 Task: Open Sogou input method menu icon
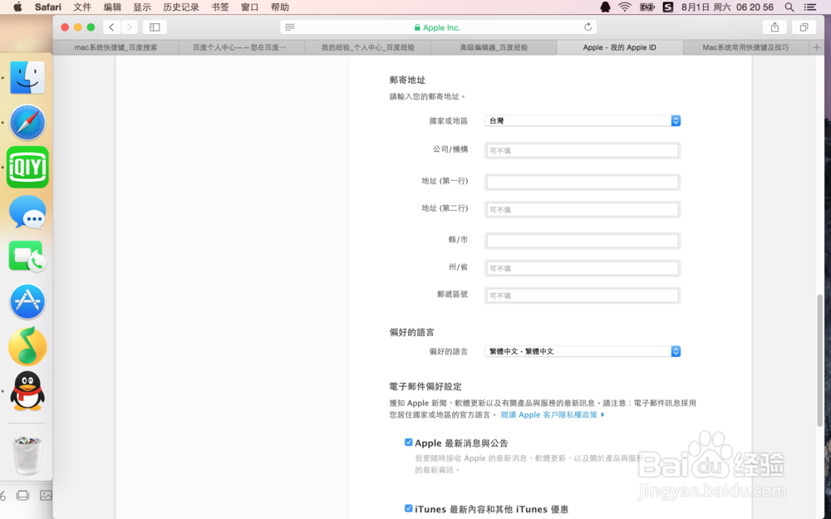pos(668,7)
